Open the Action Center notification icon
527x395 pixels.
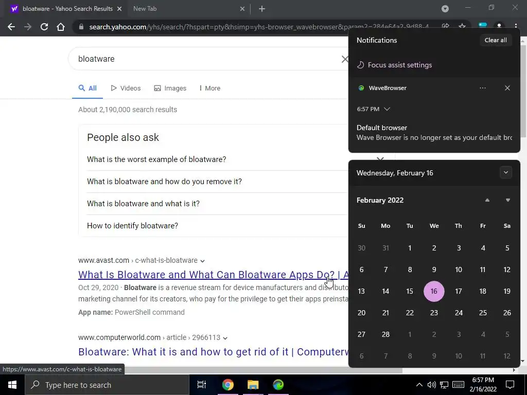pos(510,385)
